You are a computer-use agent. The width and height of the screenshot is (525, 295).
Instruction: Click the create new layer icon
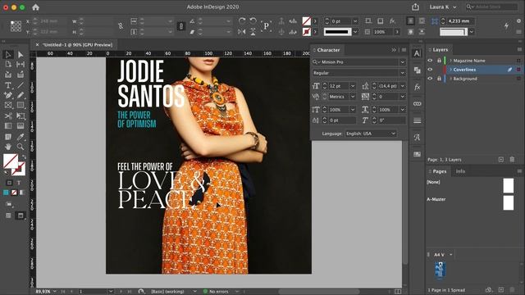tap(501, 160)
